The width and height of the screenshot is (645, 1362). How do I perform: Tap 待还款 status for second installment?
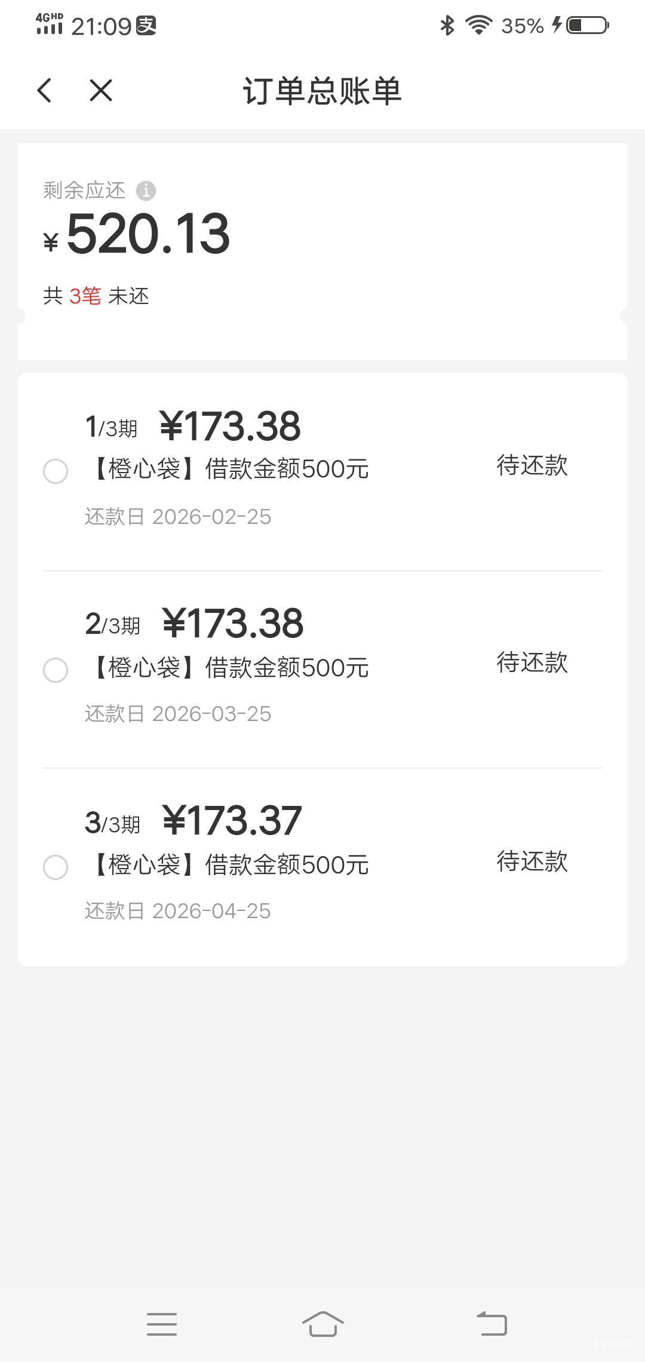click(x=532, y=663)
